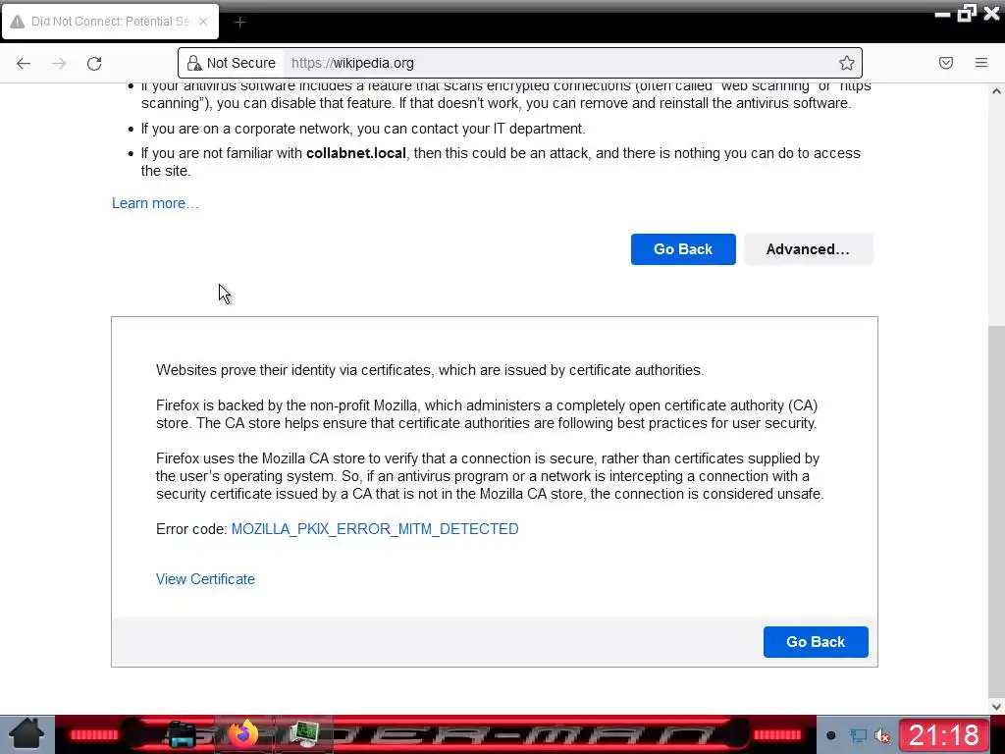Click the scrollbar up arrow
This screenshot has height=754, width=1005.
pyautogui.click(x=997, y=91)
